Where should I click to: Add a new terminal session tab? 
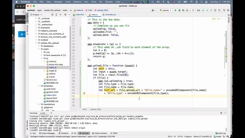point(51,113)
